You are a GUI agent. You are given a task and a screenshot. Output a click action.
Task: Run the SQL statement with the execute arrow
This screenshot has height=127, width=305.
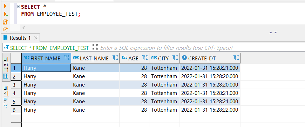6,6
